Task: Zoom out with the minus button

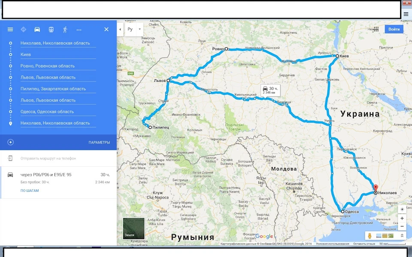Action: 402,226
